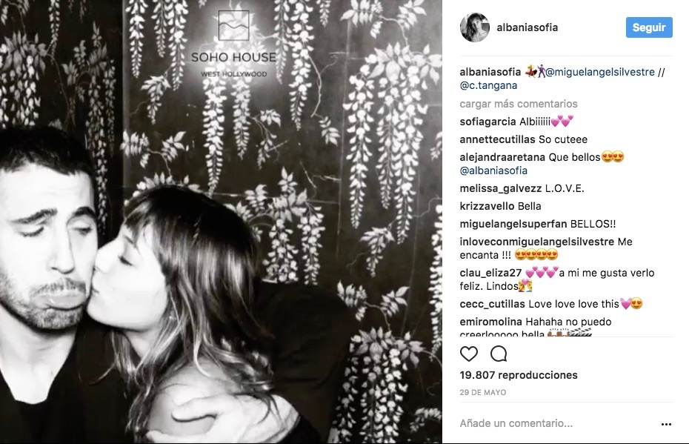689x444 pixels.
Task: Load more comments with cargar más comentarios
Action: pos(519,104)
